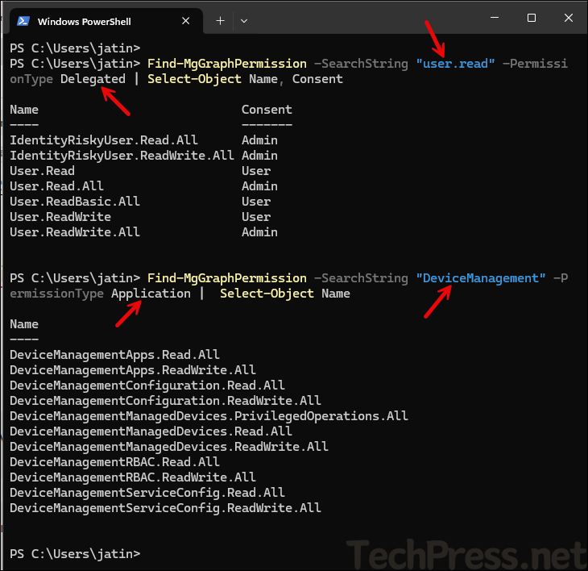Viewport: 588px width, 571px height.
Task: Click the User.ReadWrite.All permission row
Action: pyautogui.click(x=75, y=232)
